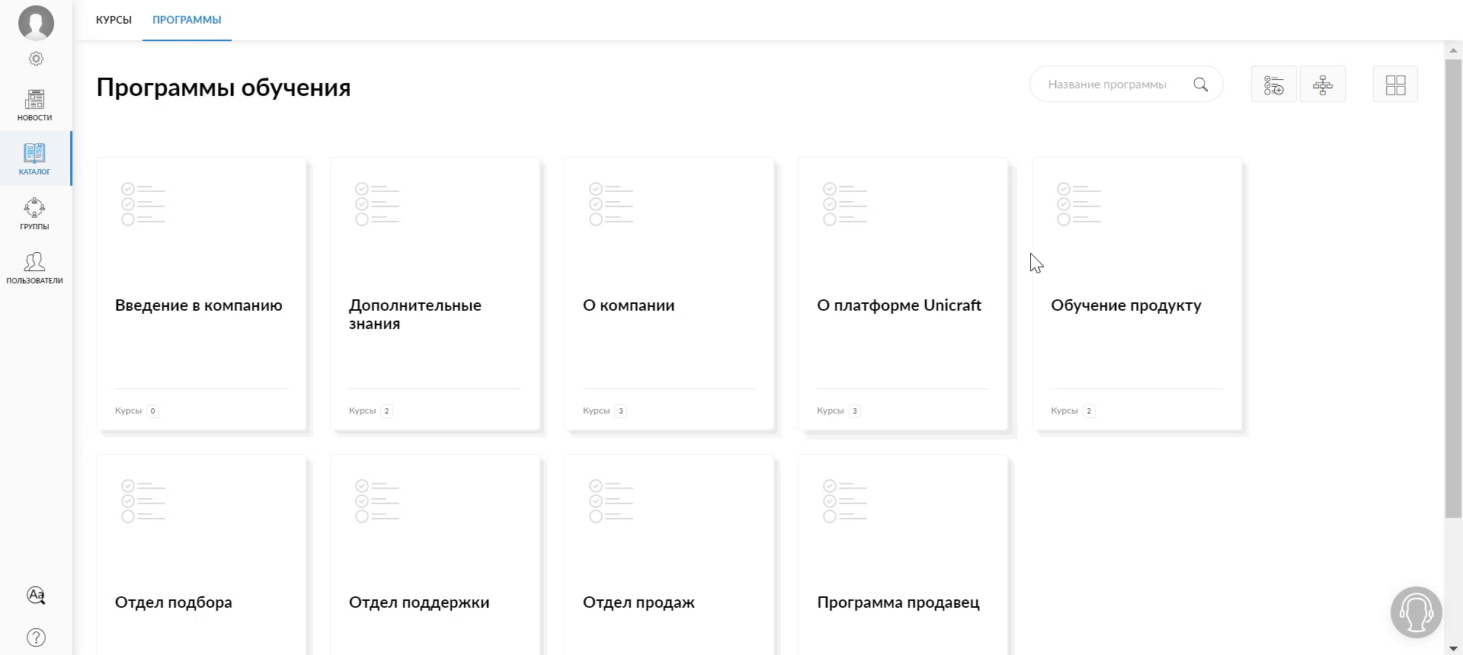Click the vertical page scrollbar

tap(1453, 289)
